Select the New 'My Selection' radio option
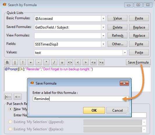Image resolution: width=155 pixels, height=135 pixels. pyautogui.click(x=10, y=109)
